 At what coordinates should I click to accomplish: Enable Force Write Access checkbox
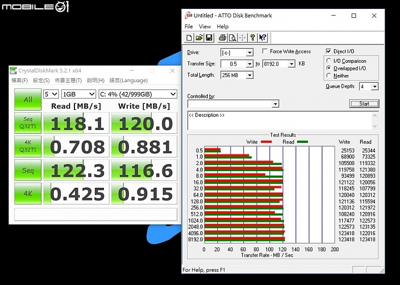point(265,51)
